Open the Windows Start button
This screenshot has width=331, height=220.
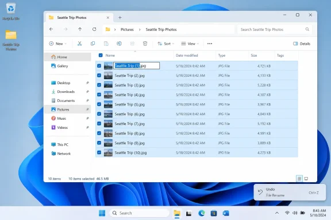[102, 213]
